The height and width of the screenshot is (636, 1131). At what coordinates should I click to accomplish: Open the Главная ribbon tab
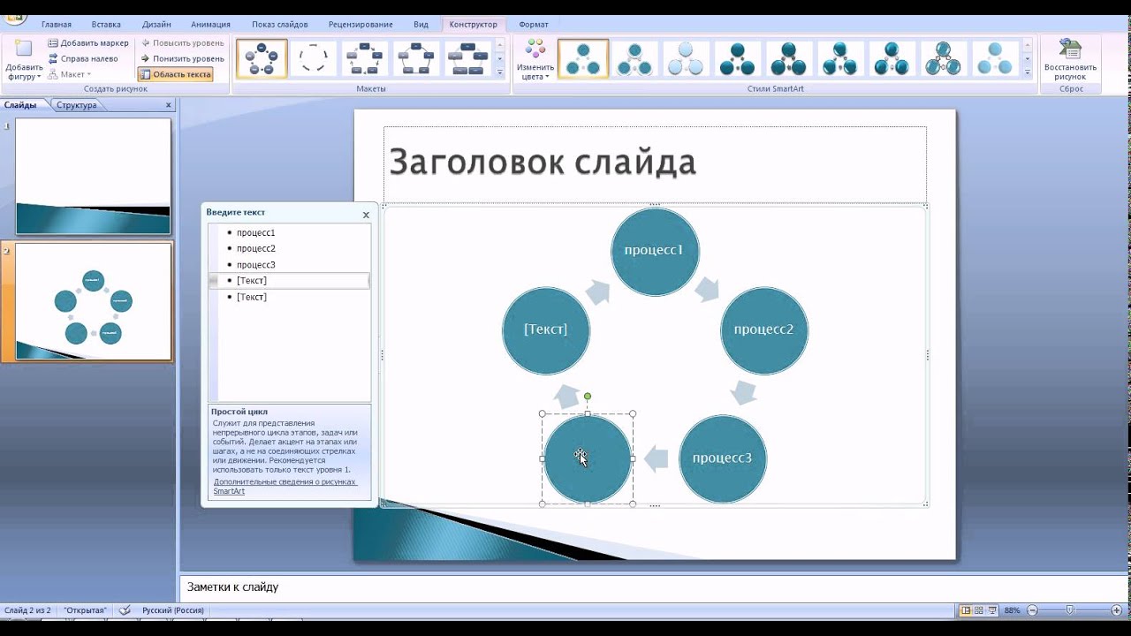coord(57,25)
